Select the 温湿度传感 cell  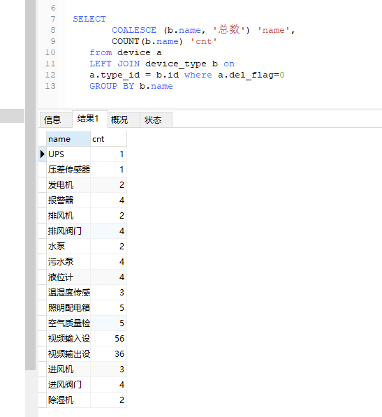click(68, 293)
